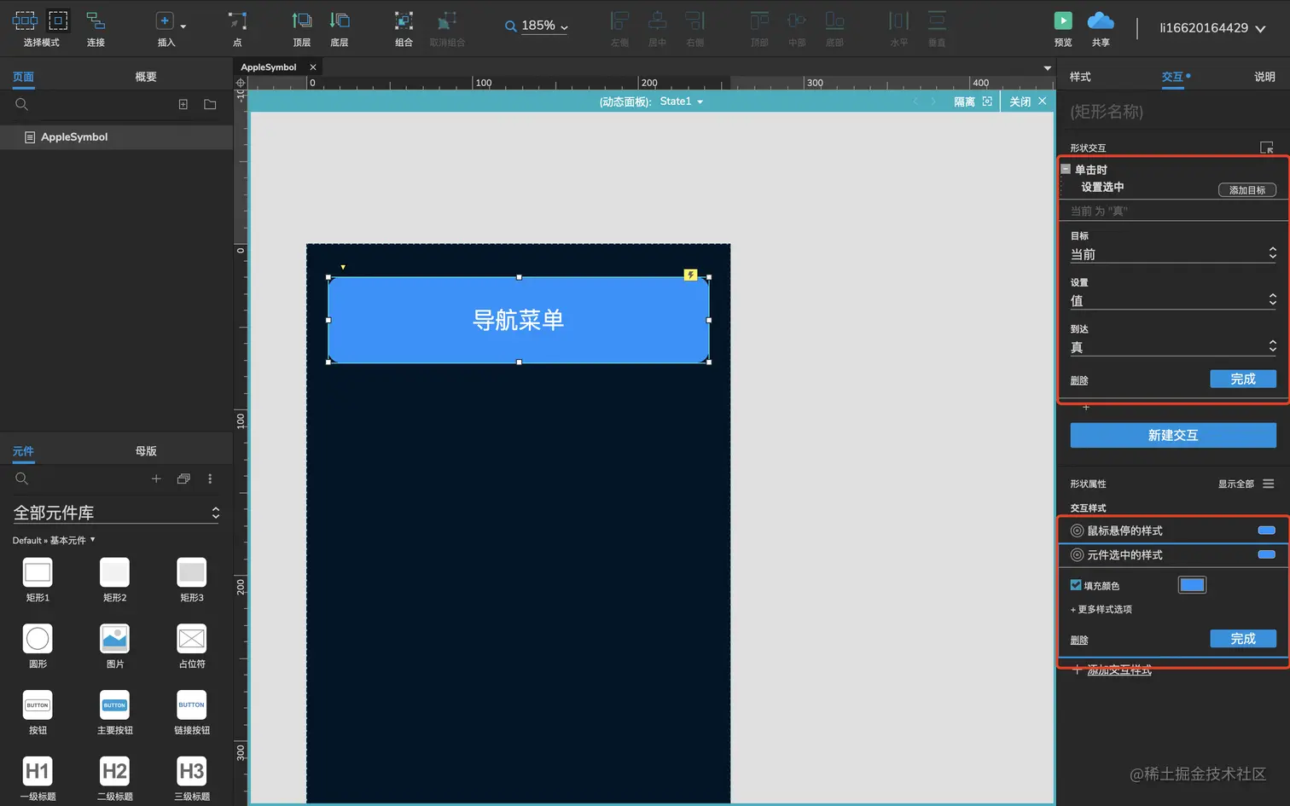Select the contained selection mode icon
Image resolution: width=1290 pixels, height=806 pixels.
[58, 20]
